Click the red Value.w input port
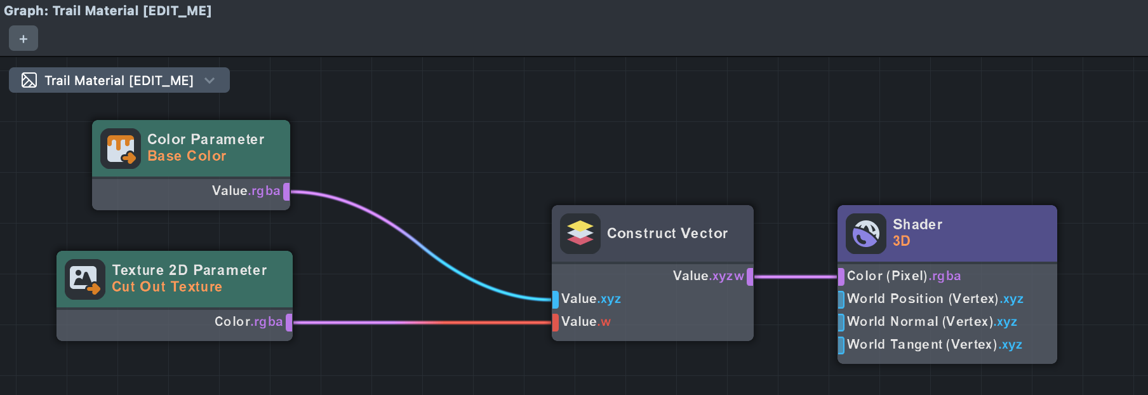Viewport: 1148px width, 395px height. (556, 322)
